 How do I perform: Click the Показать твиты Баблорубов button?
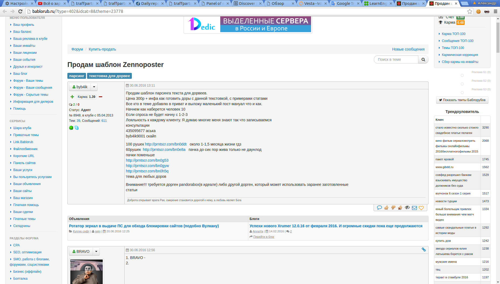point(462,100)
